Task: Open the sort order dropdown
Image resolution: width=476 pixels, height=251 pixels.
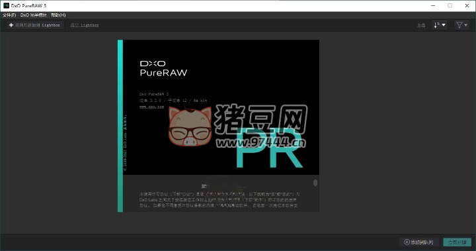Action: (x=439, y=25)
